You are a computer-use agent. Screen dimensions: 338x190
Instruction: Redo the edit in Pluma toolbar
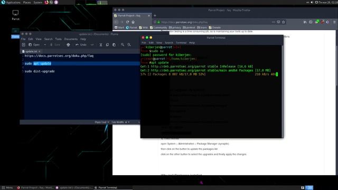pos(92,44)
